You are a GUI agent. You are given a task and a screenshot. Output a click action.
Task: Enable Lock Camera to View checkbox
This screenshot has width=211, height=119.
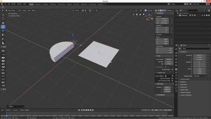[172, 81]
